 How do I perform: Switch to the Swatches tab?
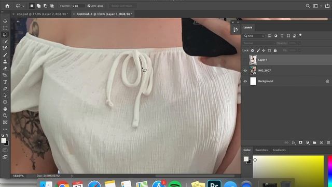261,150
